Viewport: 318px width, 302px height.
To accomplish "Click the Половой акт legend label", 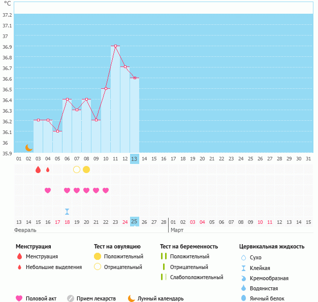I will [x=42, y=298].
